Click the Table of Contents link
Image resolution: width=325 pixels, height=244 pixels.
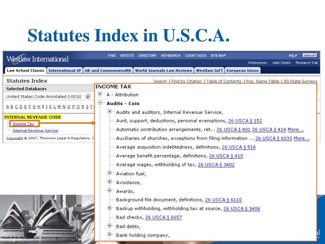[x=224, y=81]
